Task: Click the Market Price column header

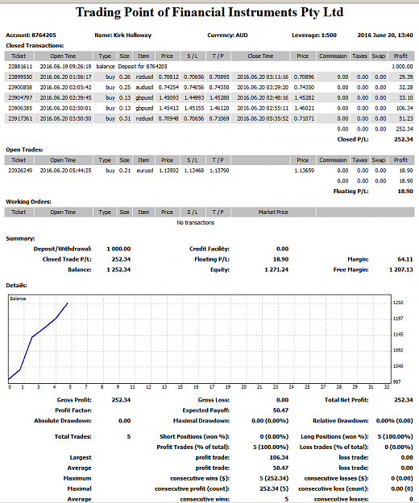Action: pyautogui.click(x=273, y=212)
